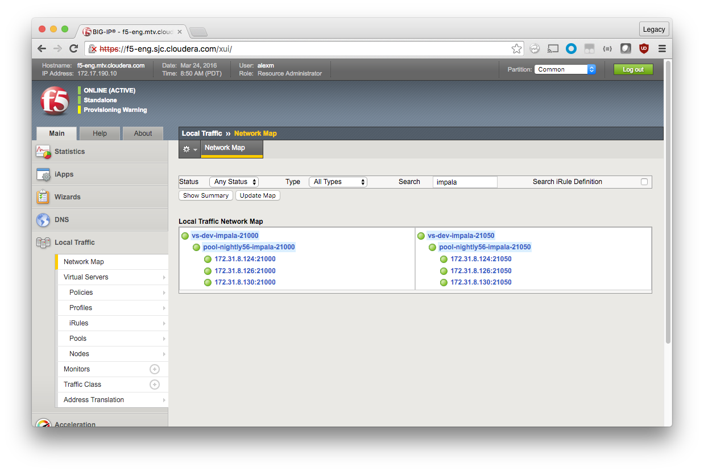704x472 pixels.
Task: Open the Type filter dropdown
Action: pos(338,182)
